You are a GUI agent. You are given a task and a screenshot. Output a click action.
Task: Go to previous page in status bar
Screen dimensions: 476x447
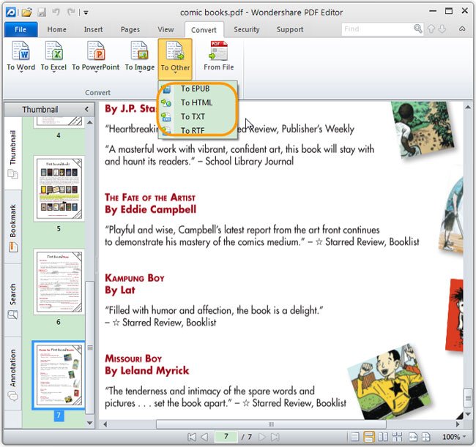(x=205, y=437)
